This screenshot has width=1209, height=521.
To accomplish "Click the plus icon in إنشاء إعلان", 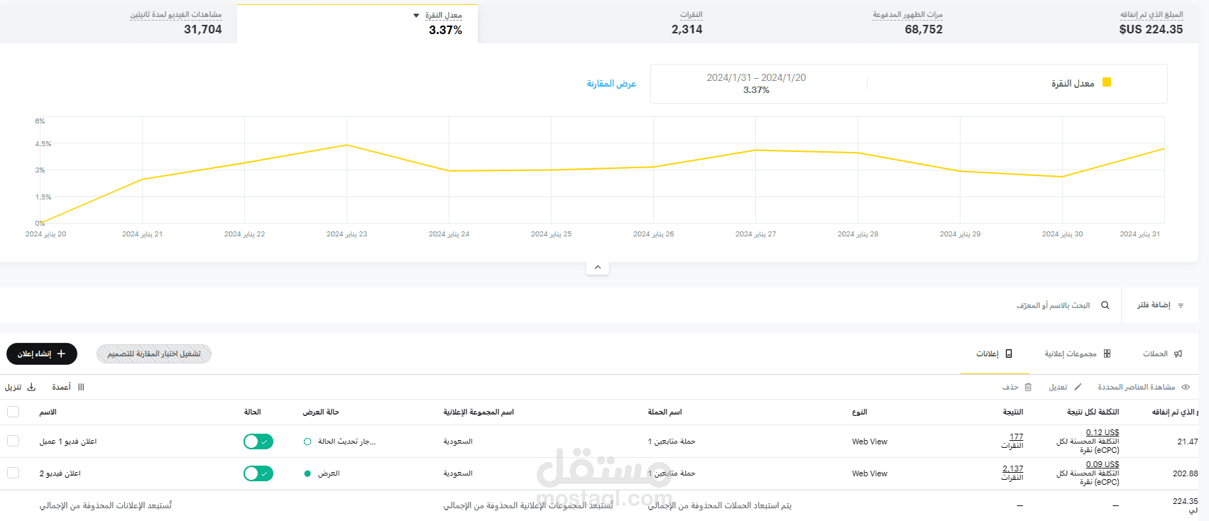I will (61, 353).
